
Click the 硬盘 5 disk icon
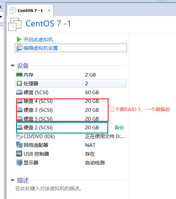(x=20, y=119)
